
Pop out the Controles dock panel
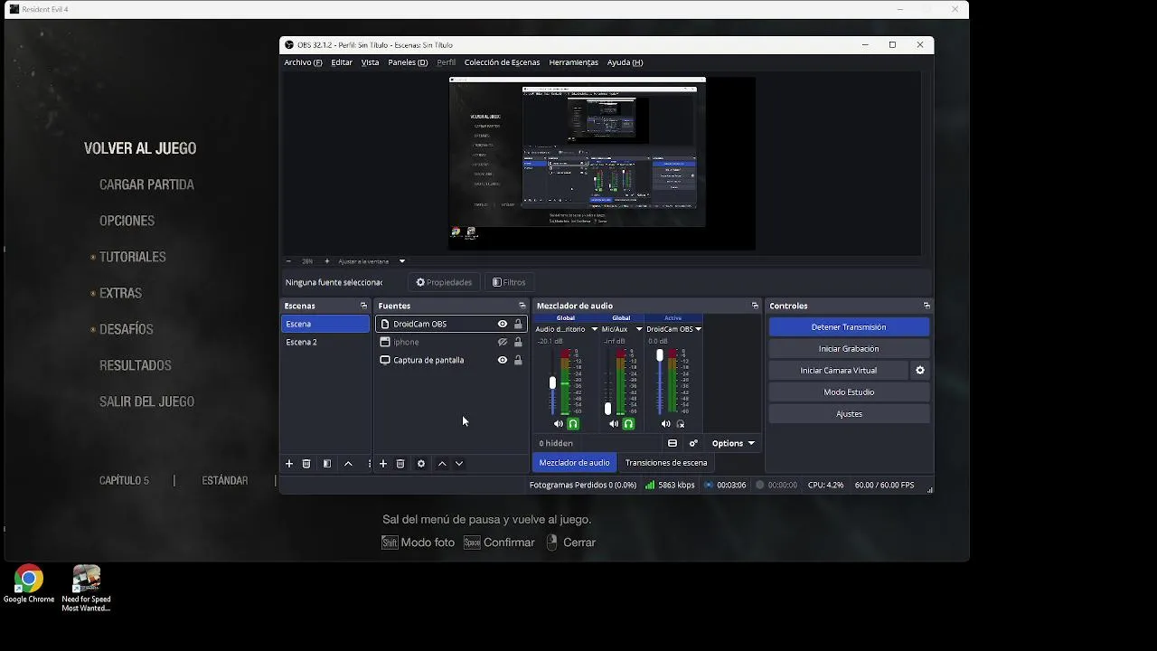[x=926, y=306]
